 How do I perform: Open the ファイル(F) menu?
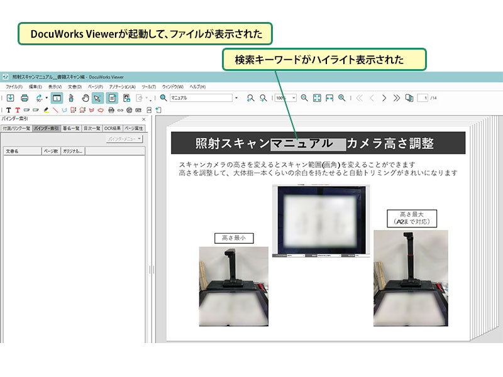tap(14, 87)
